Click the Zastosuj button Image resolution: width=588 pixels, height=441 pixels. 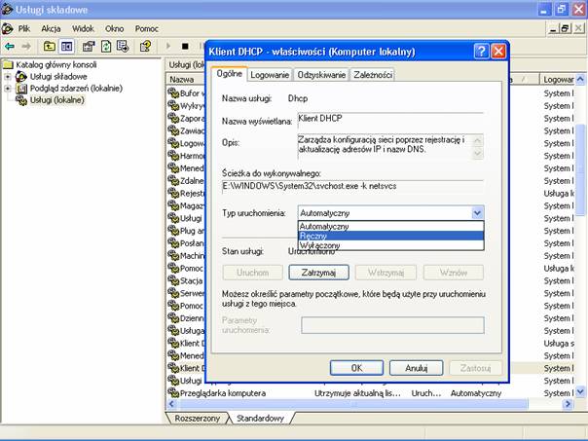click(475, 368)
